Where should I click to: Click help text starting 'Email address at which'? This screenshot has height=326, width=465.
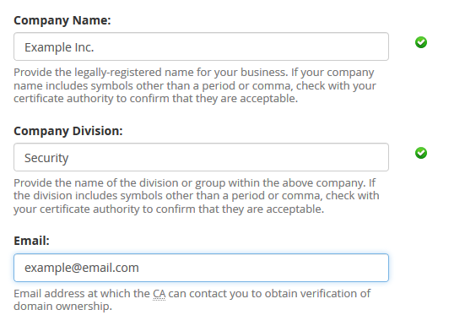(x=192, y=300)
